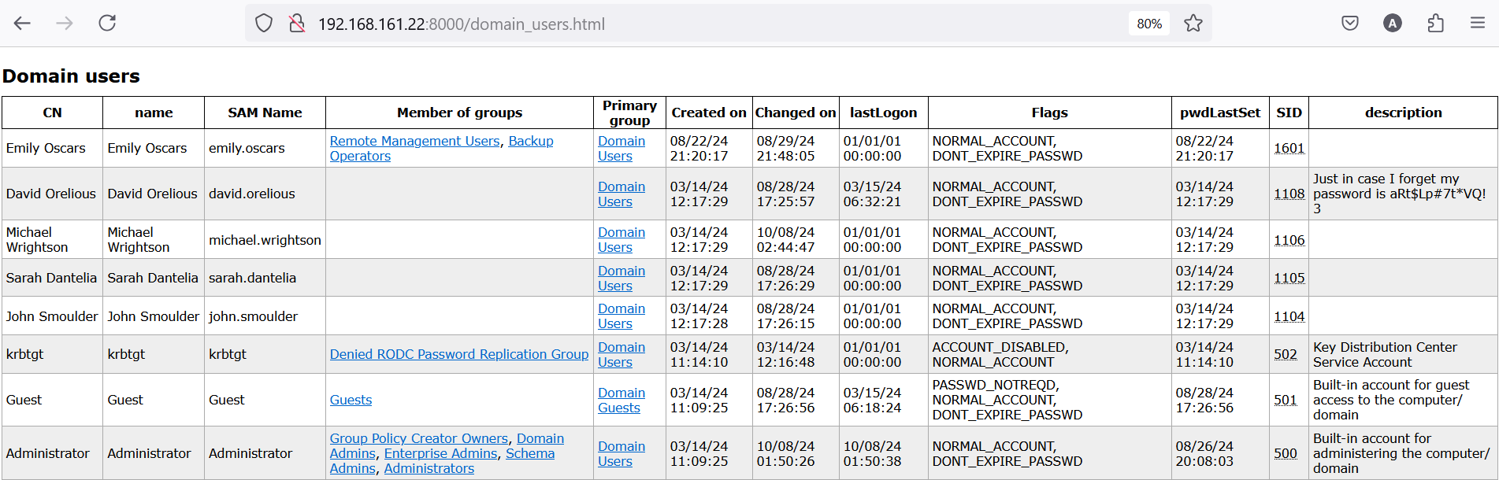
Task: Click the Guests group link
Action: click(x=351, y=400)
